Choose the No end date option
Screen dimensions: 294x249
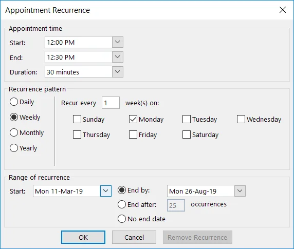[x=122, y=219]
